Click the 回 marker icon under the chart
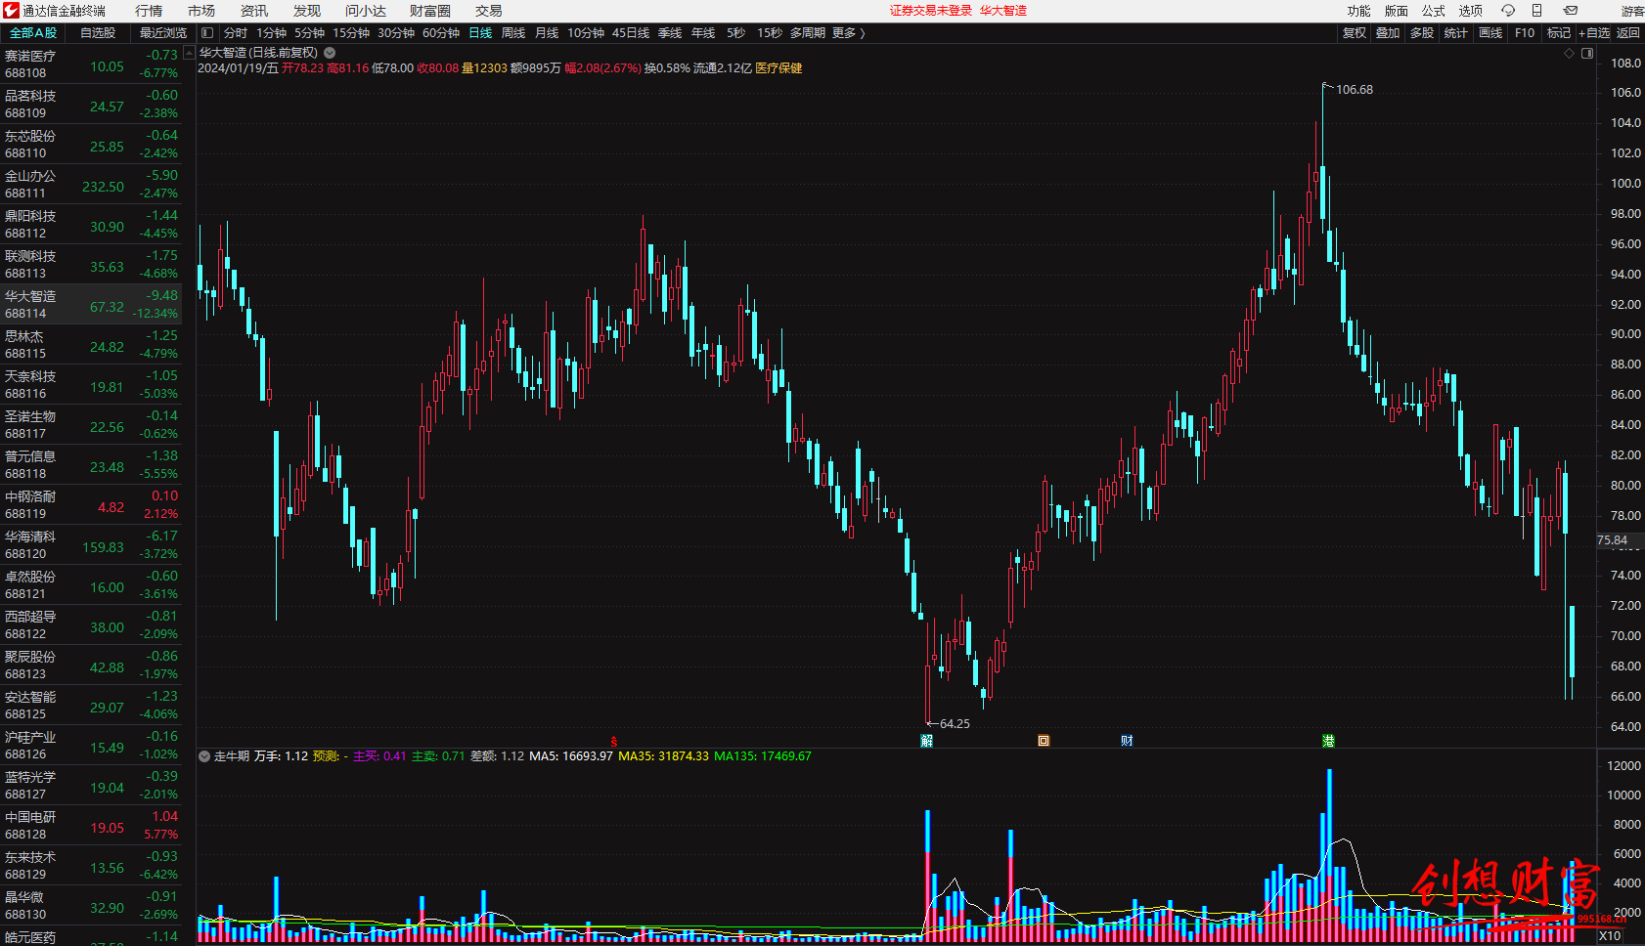Viewport: 1645px width, 946px height. click(x=1044, y=741)
